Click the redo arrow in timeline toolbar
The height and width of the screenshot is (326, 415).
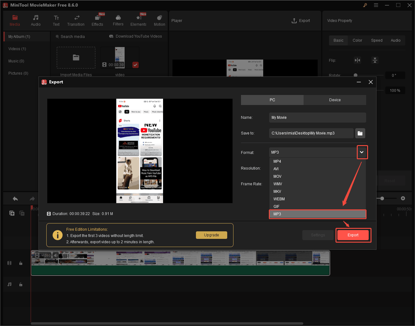tap(32, 198)
